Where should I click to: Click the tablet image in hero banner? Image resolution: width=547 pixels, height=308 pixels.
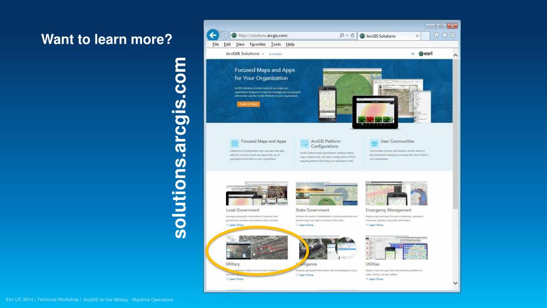pyautogui.click(x=375, y=112)
